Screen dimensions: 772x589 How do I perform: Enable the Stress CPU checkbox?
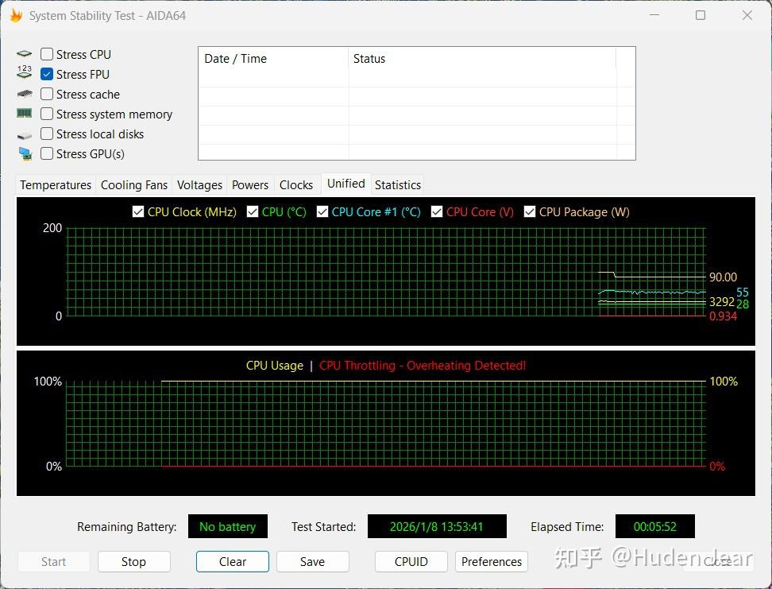click(x=47, y=54)
